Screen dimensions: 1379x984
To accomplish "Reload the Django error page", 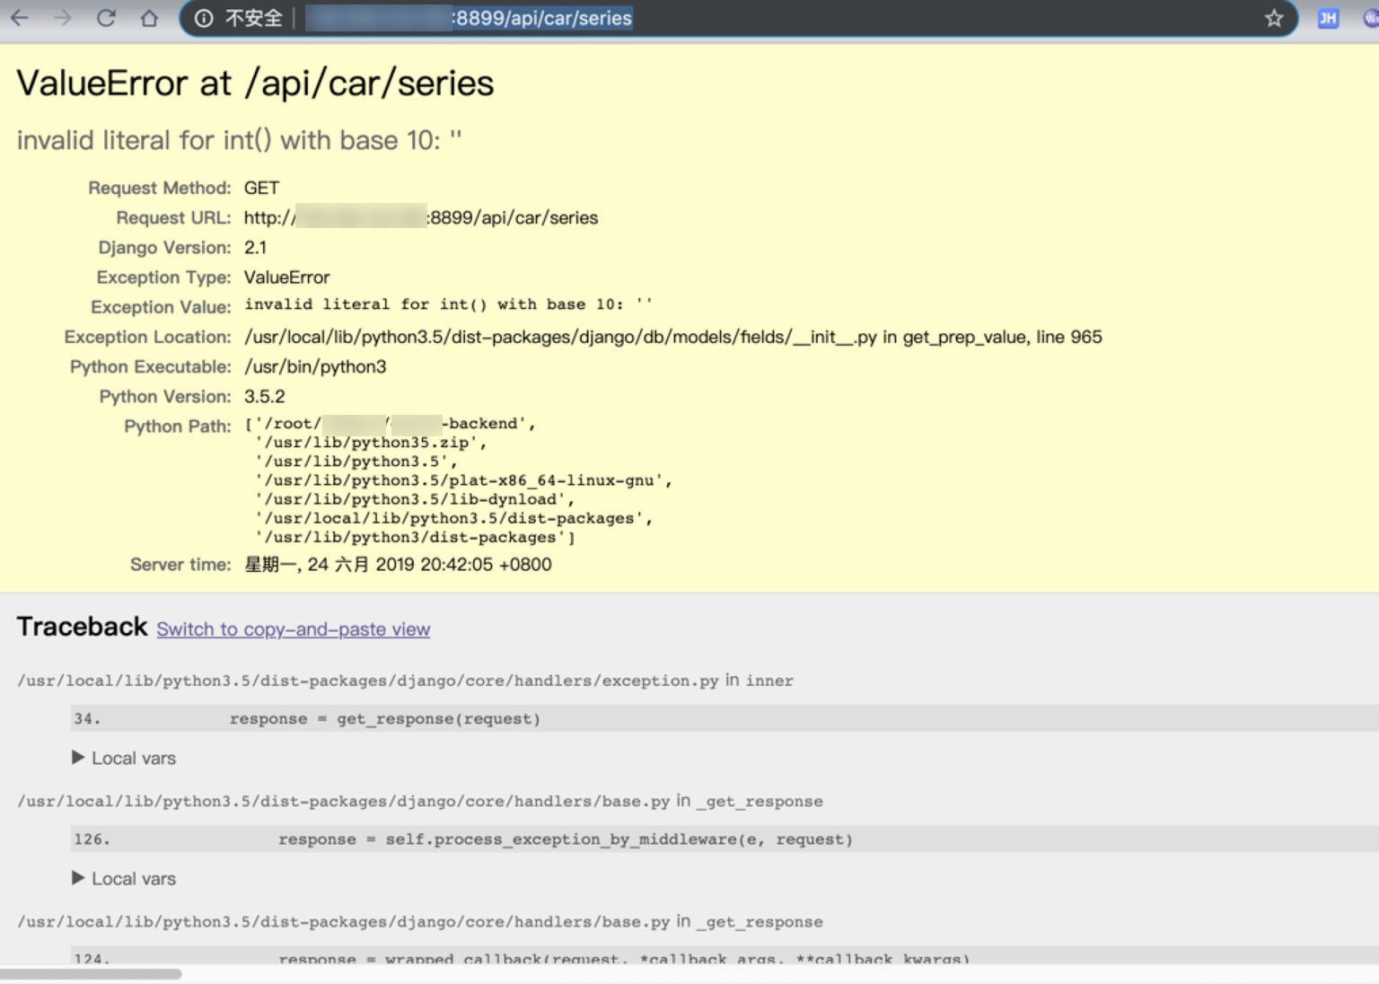I will (x=106, y=18).
